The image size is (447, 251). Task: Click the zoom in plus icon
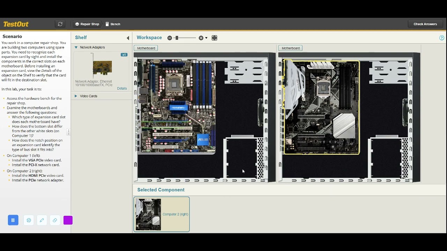click(x=201, y=38)
